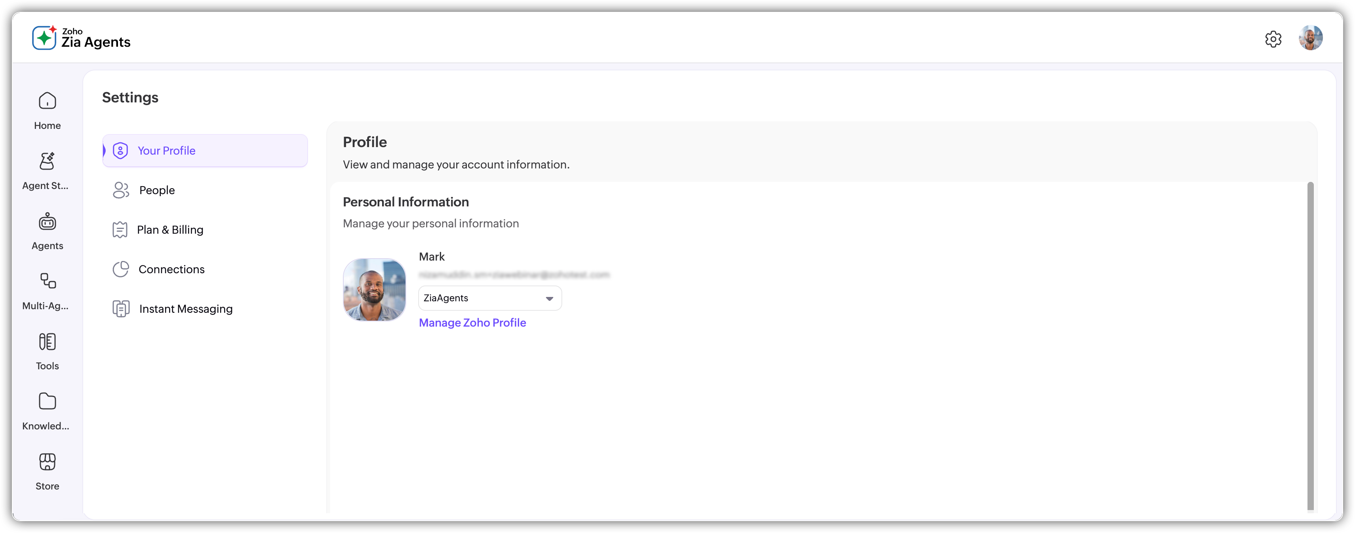1355x533 pixels.
Task: Open Agent Studio in the sidebar
Action: point(48,162)
